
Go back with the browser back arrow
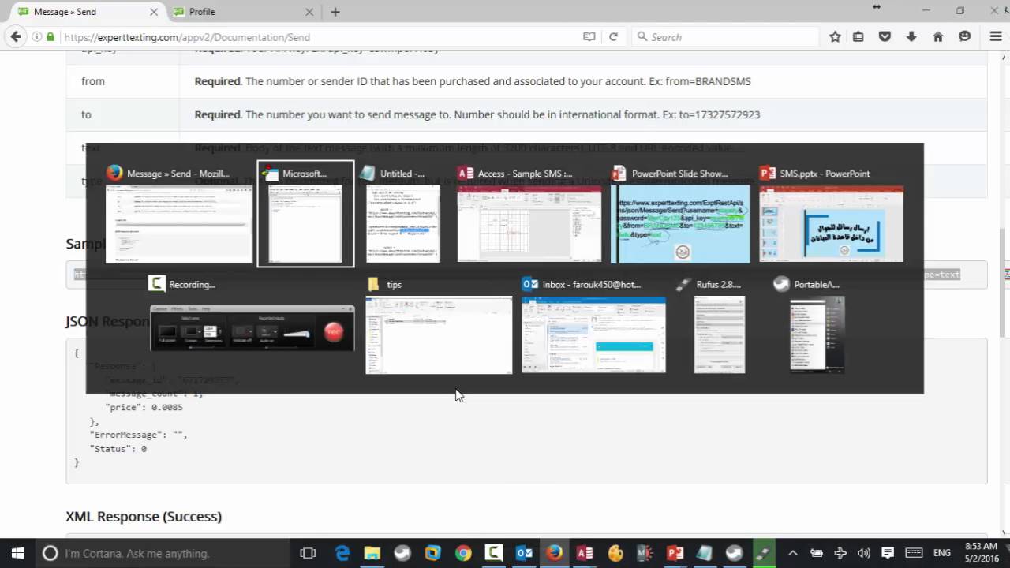[15, 36]
